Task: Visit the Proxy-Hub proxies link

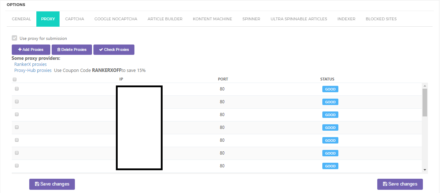Action: pyautogui.click(x=33, y=71)
